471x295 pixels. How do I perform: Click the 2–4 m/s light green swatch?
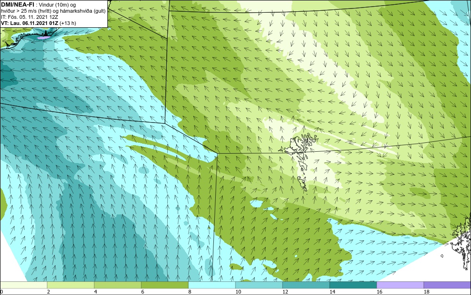coord(71,285)
